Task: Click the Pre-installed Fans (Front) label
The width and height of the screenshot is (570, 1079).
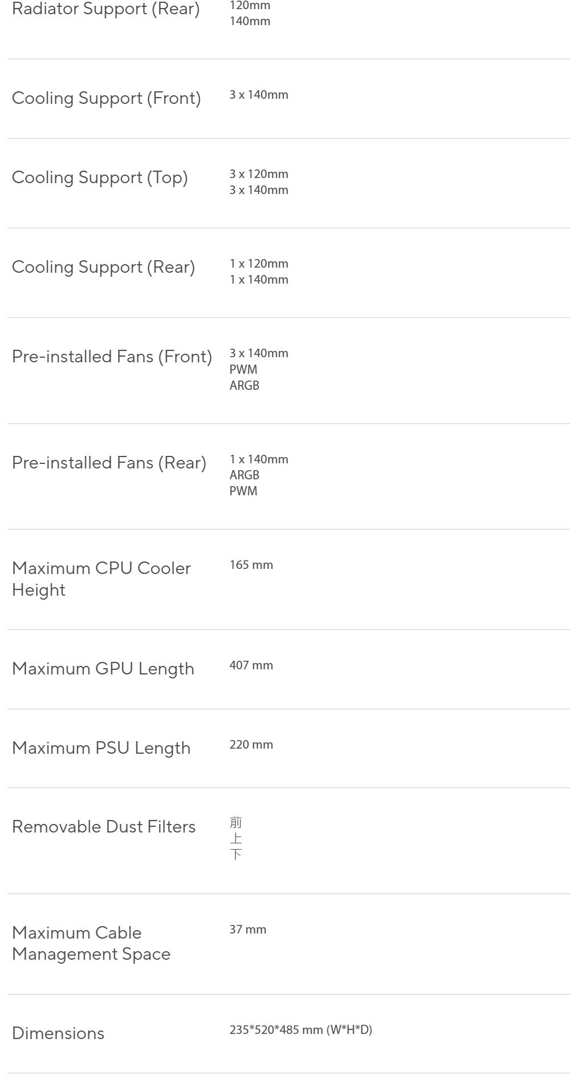Action: 112,357
